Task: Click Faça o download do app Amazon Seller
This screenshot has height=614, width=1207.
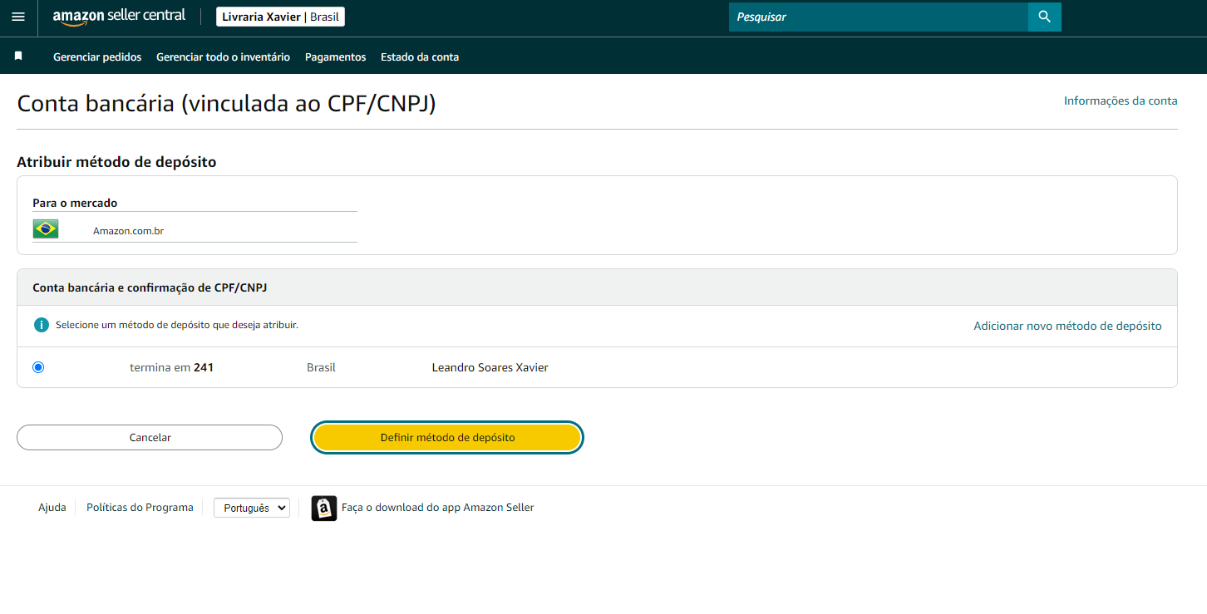Action: tap(438, 507)
